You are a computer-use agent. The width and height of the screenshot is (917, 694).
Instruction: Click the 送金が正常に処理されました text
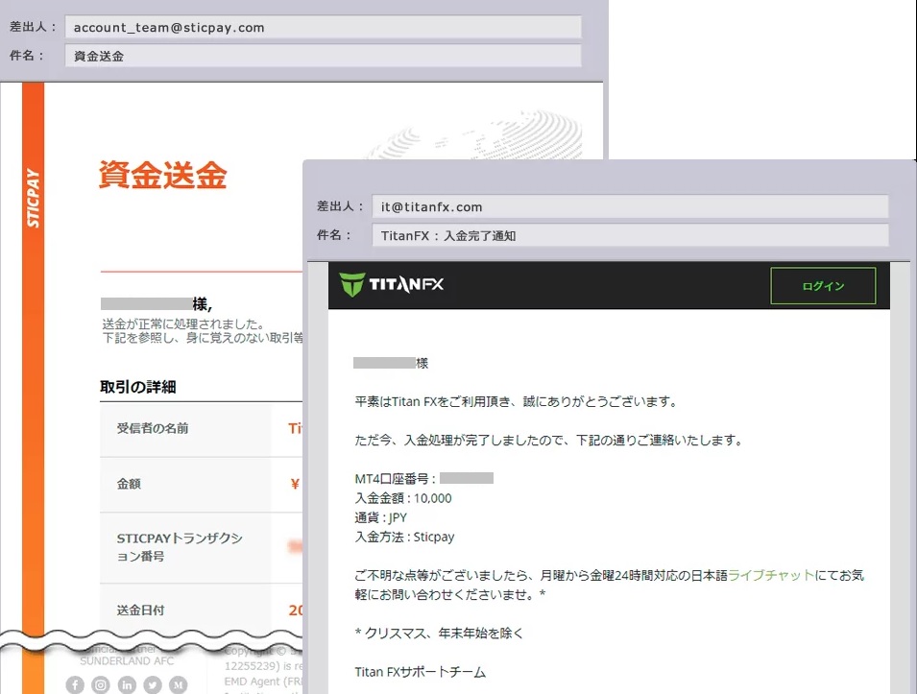[x=183, y=323]
